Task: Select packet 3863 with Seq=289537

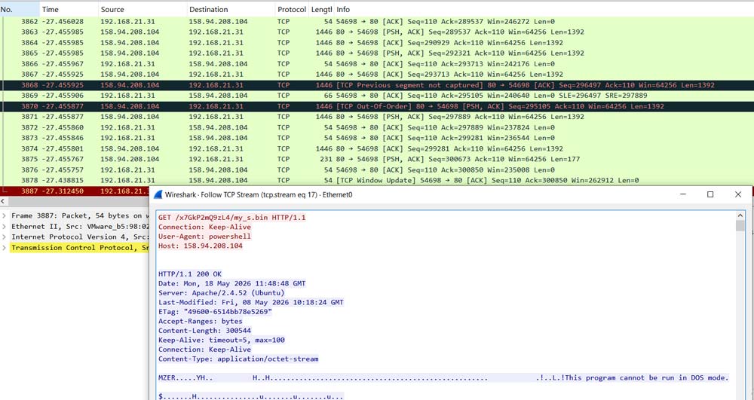Action: [x=377, y=32]
